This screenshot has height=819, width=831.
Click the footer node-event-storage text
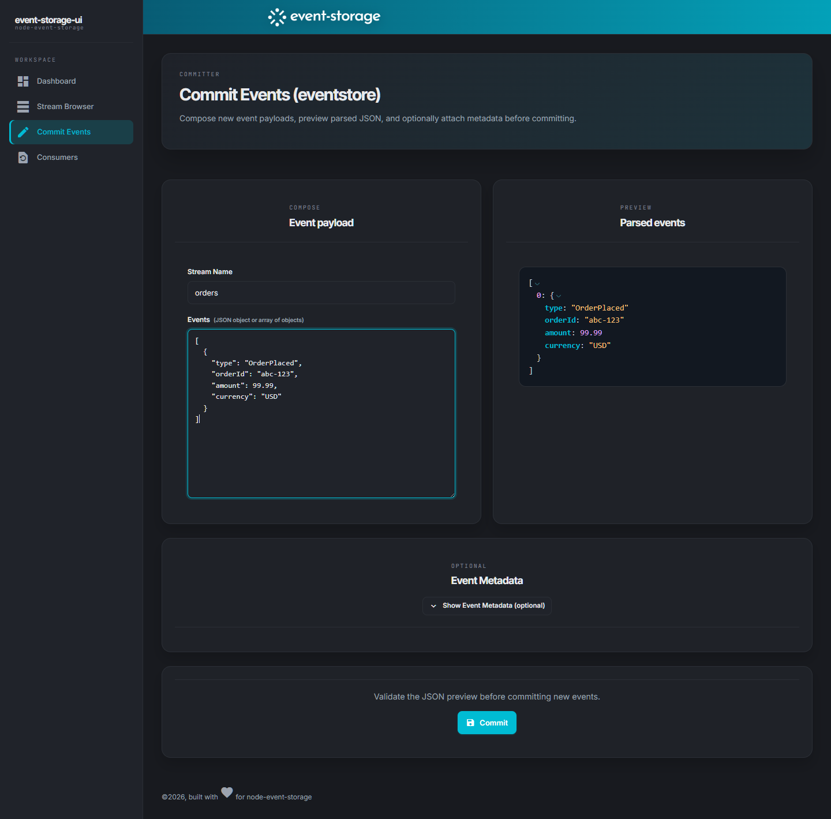tap(279, 797)
